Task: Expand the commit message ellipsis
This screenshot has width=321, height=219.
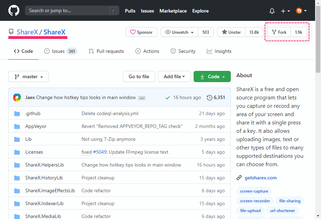Action: [x=142, y=98]
